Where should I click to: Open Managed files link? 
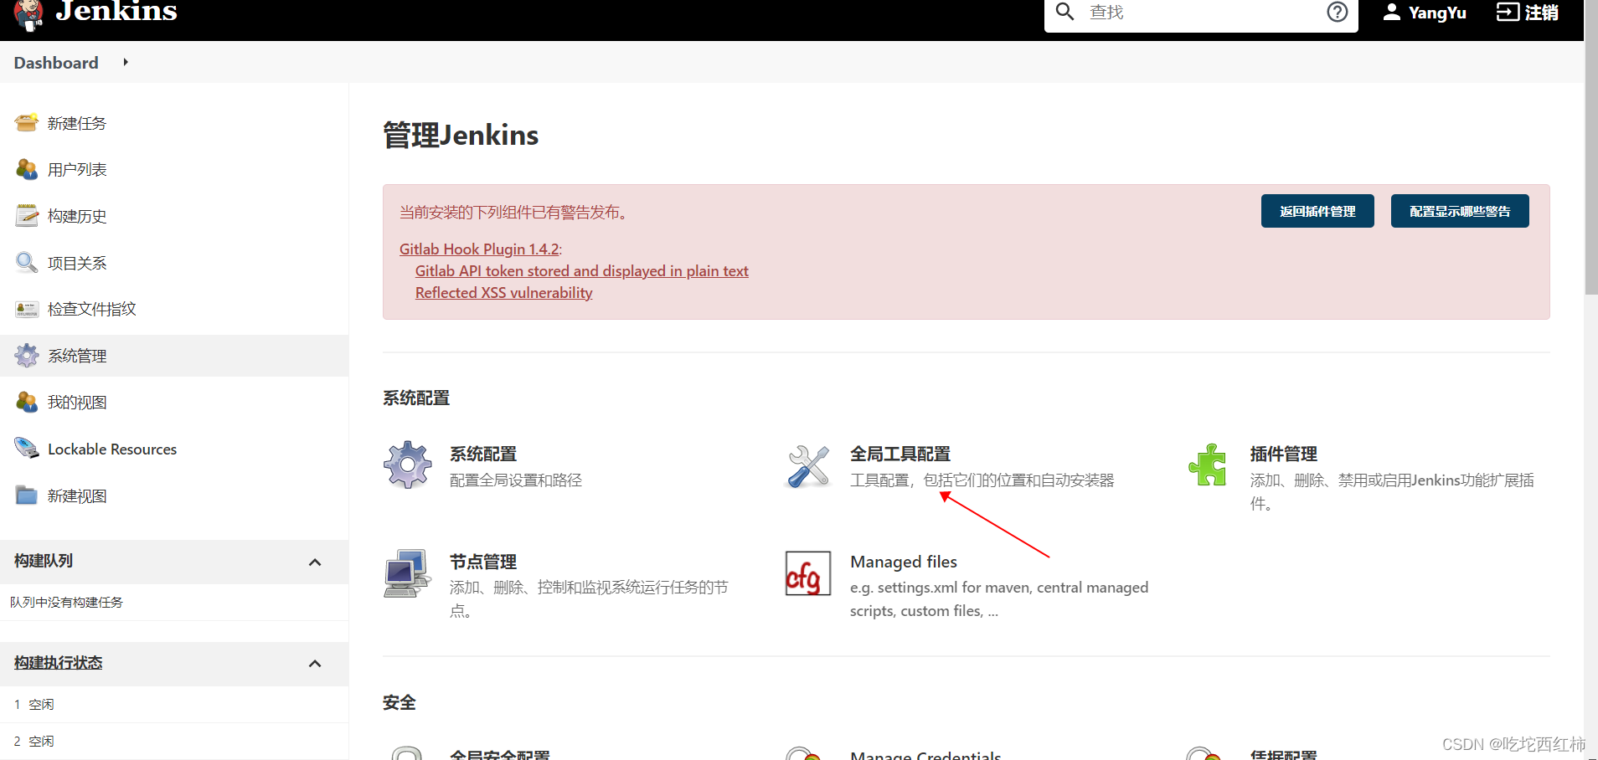tap(904, 562)
